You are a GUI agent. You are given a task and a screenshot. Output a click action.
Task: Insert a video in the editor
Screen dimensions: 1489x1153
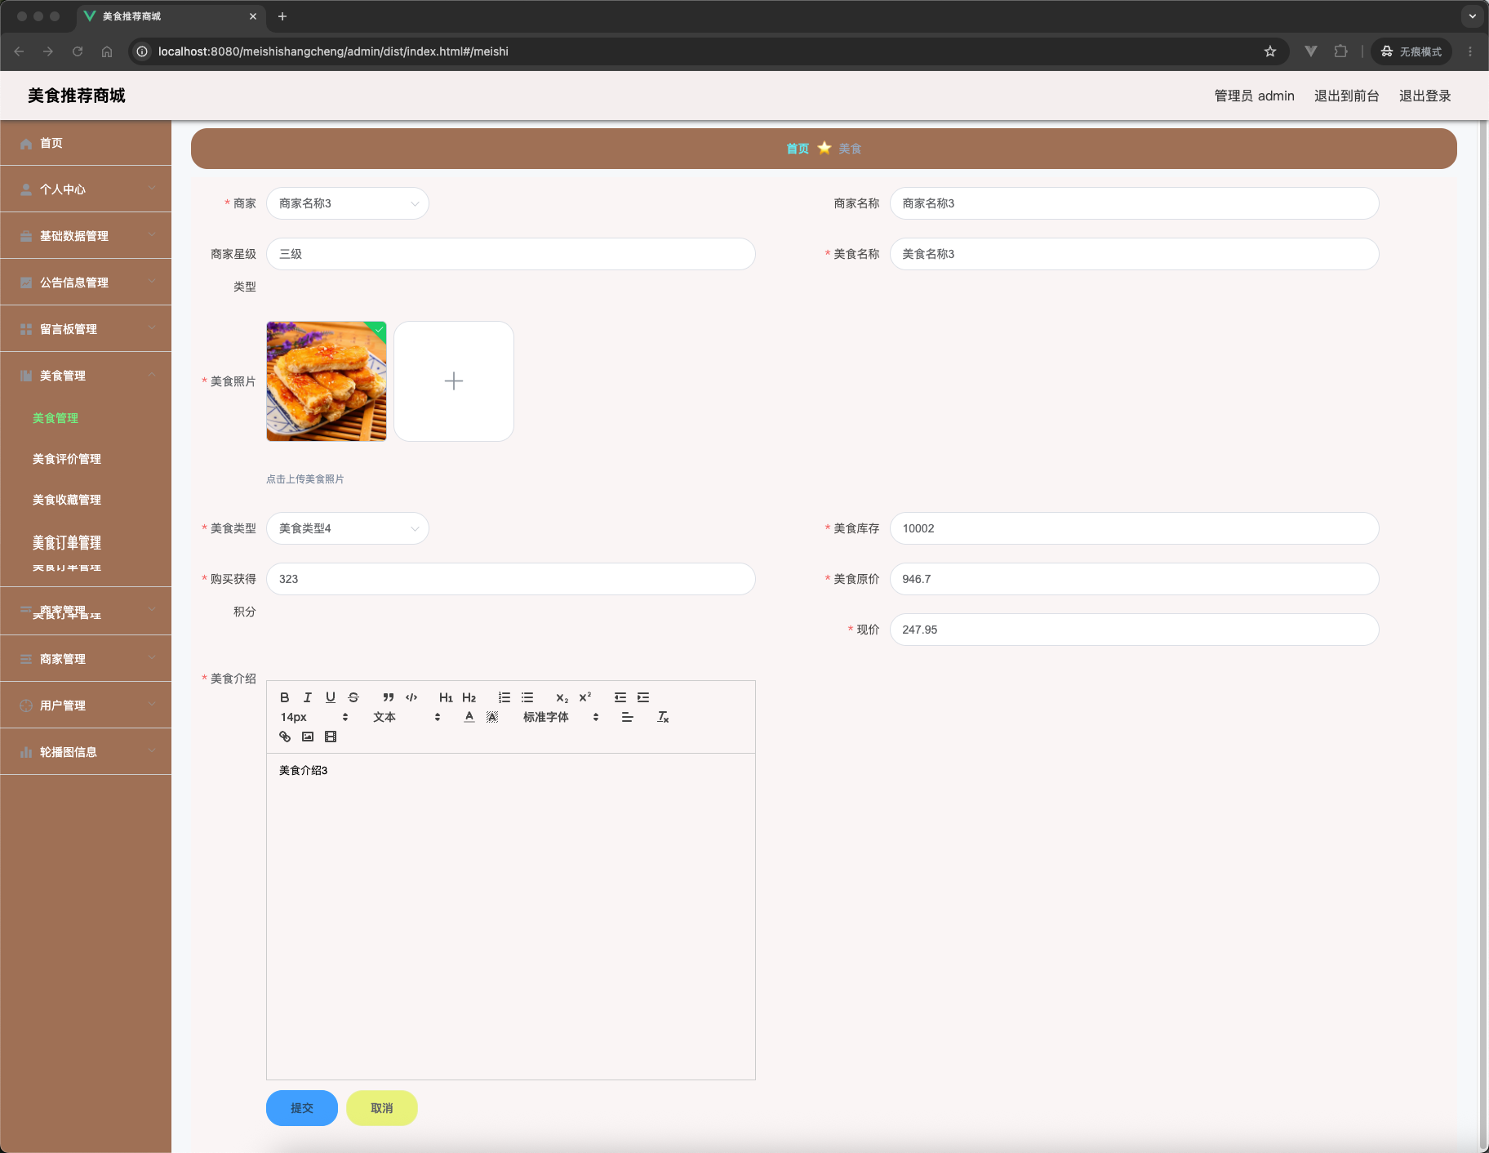coord(331,737)
